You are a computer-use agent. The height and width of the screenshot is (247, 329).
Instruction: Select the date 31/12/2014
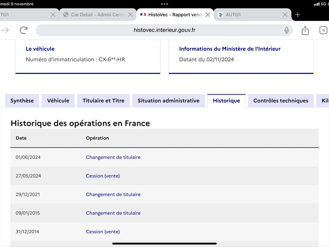pos(27,232)
